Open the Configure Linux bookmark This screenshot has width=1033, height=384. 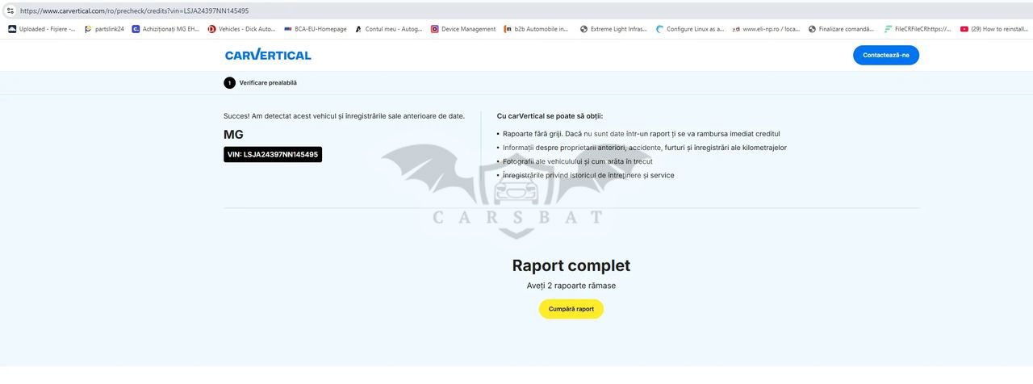(690, 29)
